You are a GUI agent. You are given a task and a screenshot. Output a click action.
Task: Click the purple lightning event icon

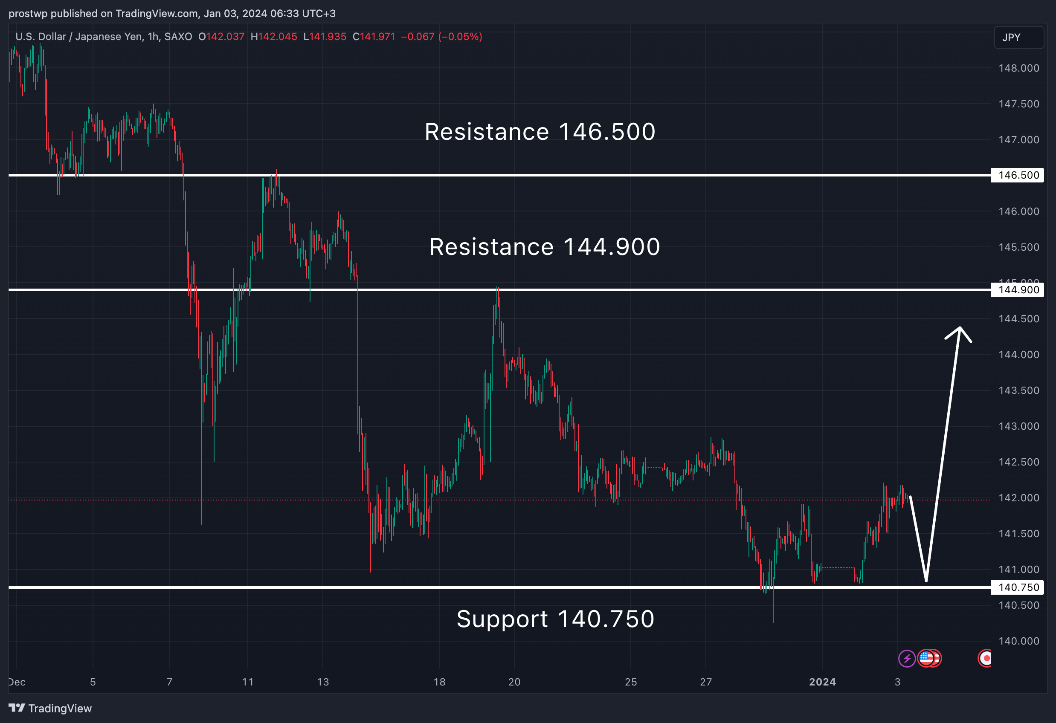tap(906, 658)
